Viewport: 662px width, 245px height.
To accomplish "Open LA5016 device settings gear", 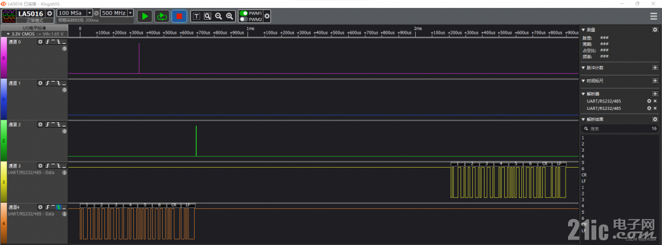I will (49, 14).
